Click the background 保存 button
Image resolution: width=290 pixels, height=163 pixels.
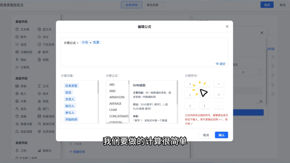pos(267,5)
